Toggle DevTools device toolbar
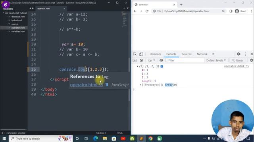 pos(141,54)
